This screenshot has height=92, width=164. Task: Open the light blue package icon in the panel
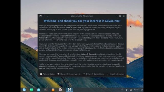tap(39, 90)
